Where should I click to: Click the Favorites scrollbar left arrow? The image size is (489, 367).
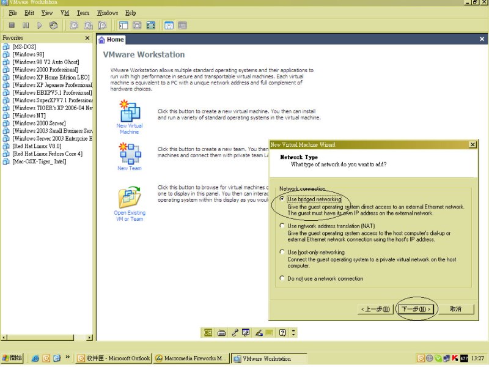click(4, 338)
